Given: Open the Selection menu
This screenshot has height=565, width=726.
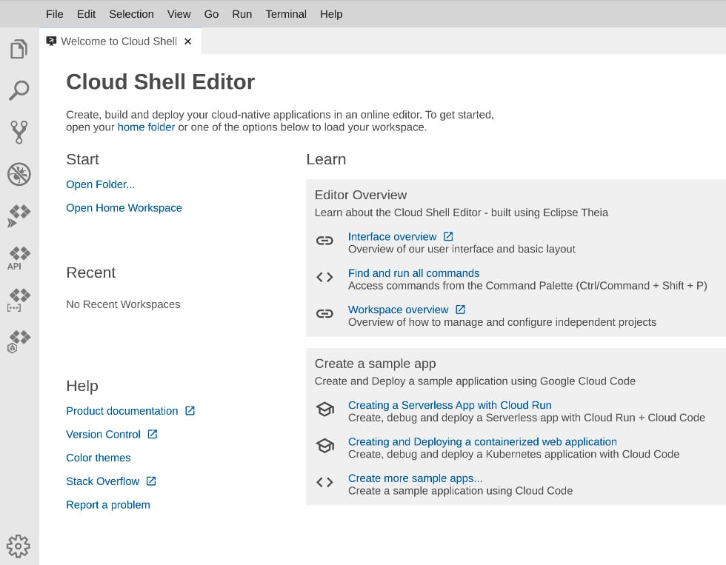Looking at the screenshot, I should pyautogui.click(x=132, y=14).
